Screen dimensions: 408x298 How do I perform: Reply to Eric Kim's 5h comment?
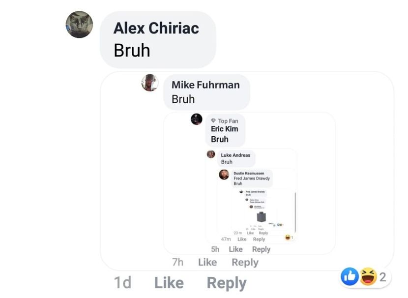[x=261, y=250]
